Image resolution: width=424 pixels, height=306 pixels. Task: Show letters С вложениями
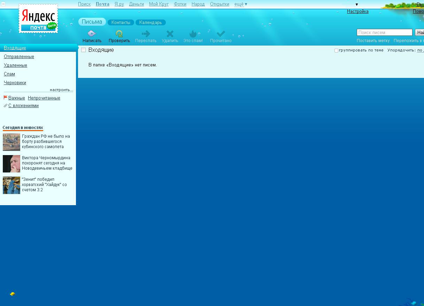click(x=23, y=106)
